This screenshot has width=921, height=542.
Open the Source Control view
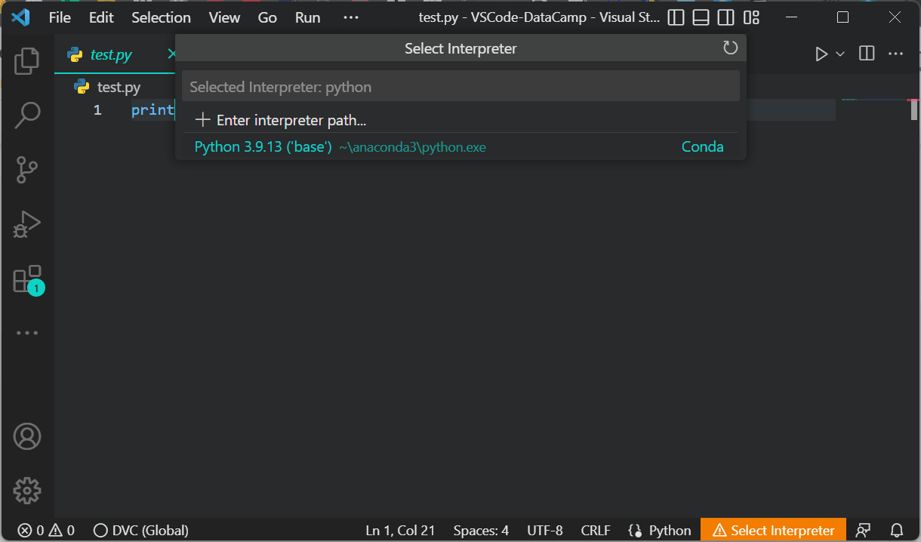click(x=27, y=170)
